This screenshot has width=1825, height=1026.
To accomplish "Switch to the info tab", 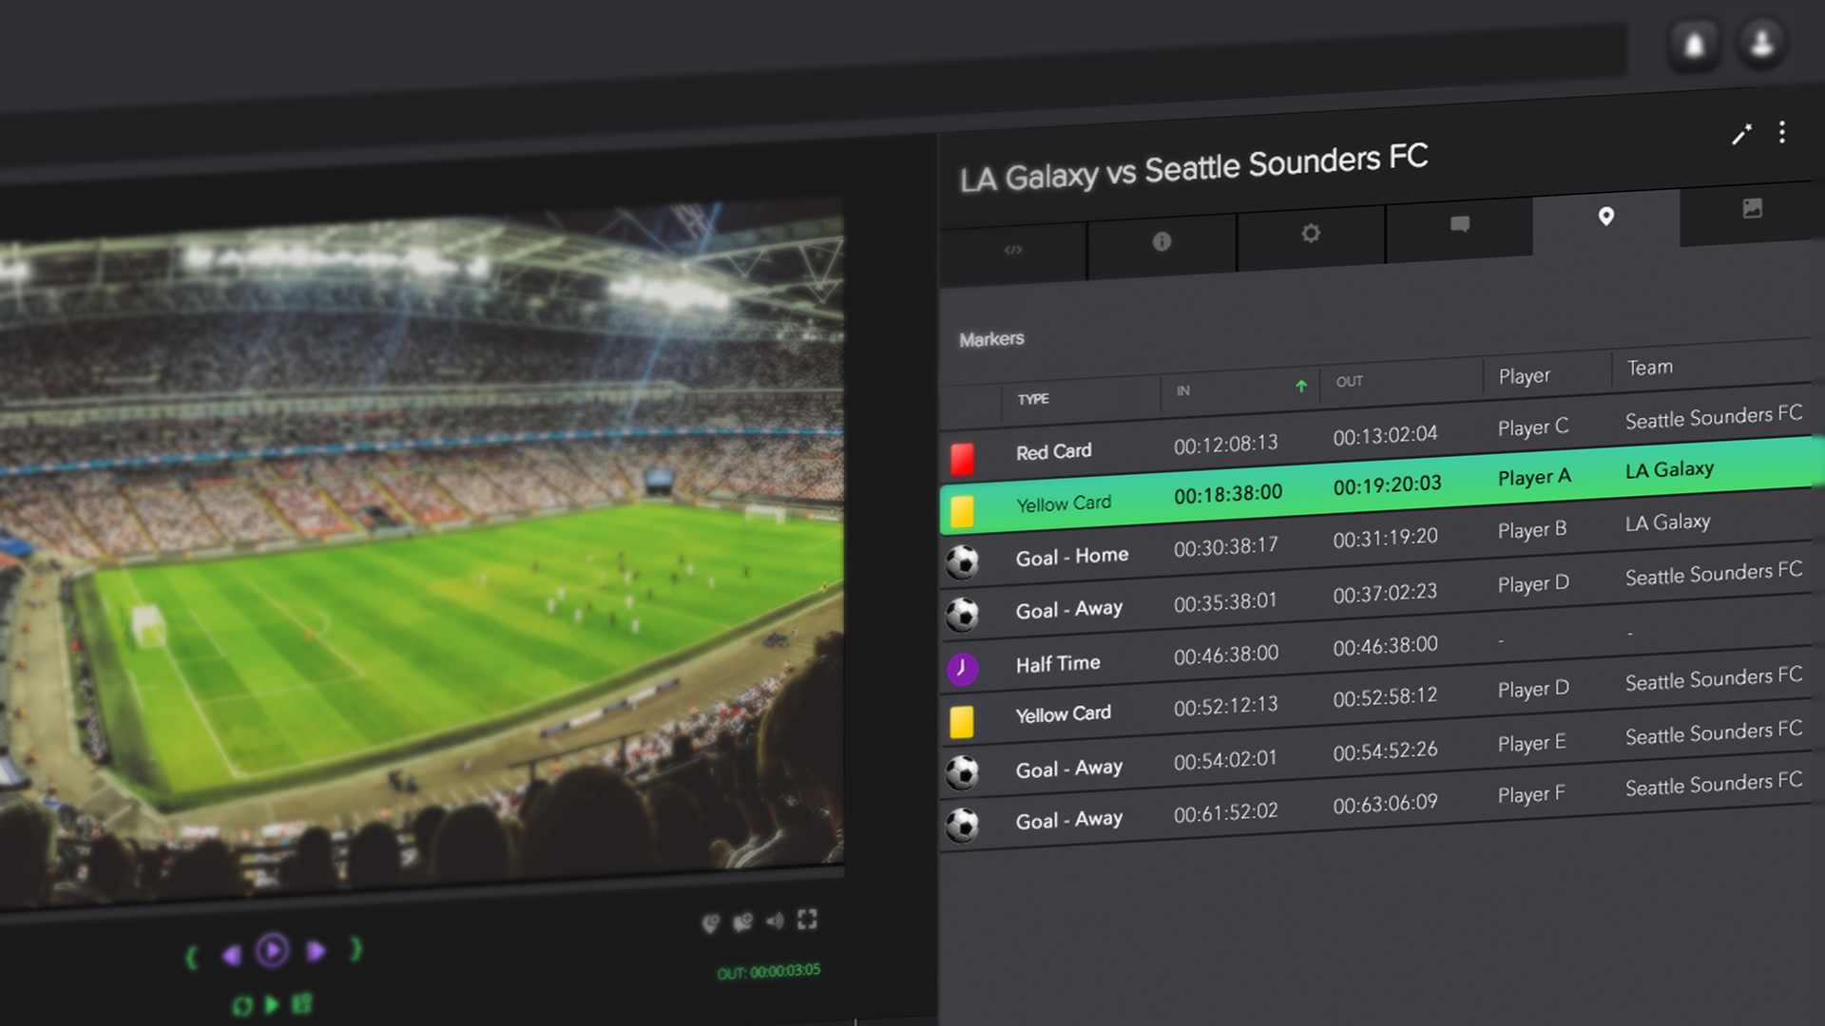I will tap(1162, 242).
